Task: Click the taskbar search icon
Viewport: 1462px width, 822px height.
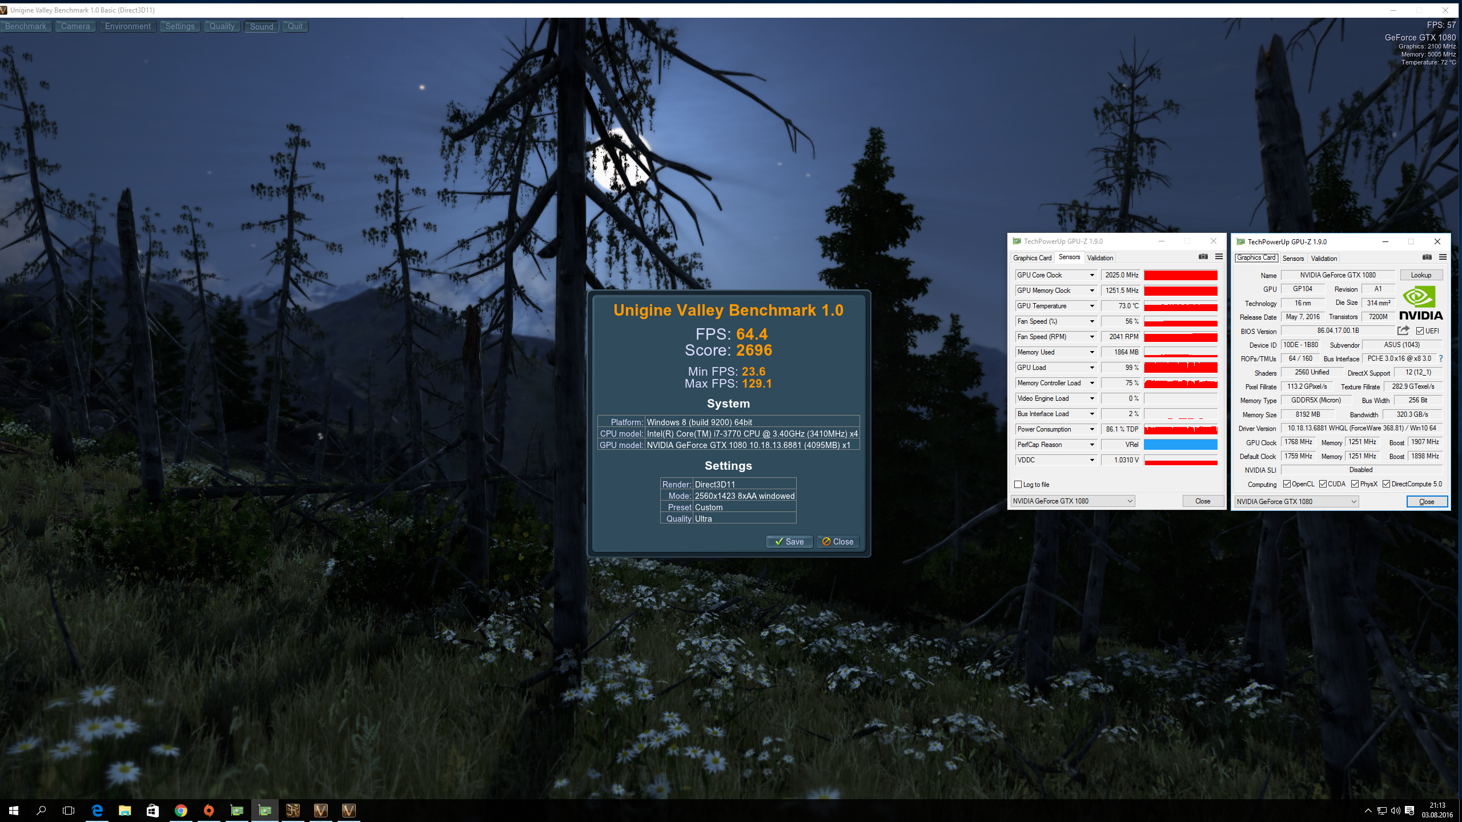Action: click(x=41, y=811)
